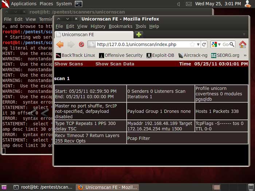This screenshot has width=255, height=191.
Task: Show more bookmarks with the chevron
Action: [x=245, y=55]
